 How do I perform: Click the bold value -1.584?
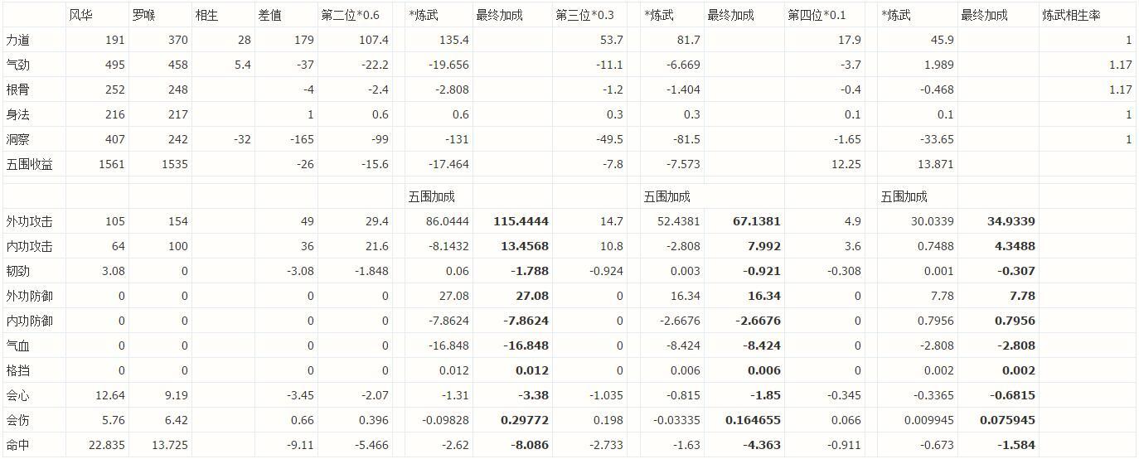pyautogui.click(x=1016, y=445)
